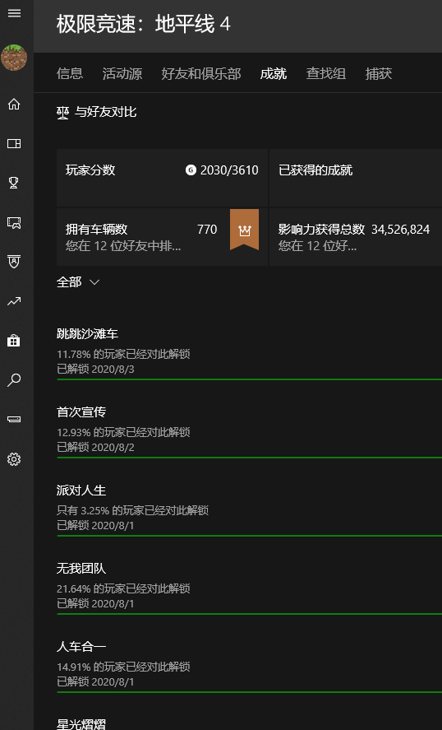
Task: Click the 与好友对比 compare link
Action: click(97, 112)
